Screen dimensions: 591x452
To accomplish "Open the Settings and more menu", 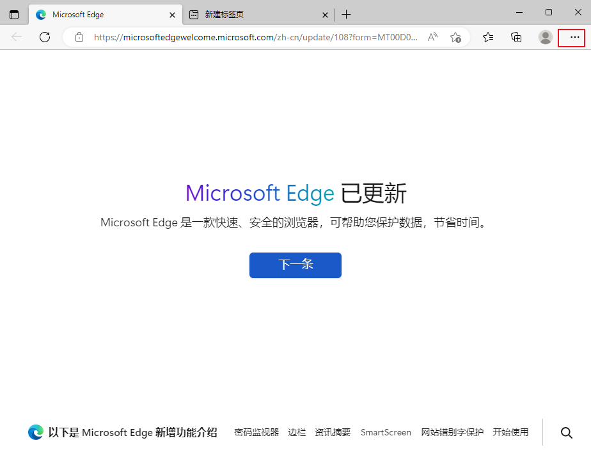I will tap(571, 37).
